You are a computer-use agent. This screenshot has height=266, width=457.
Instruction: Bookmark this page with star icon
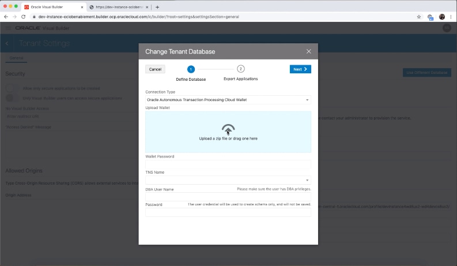coord(419,17)
